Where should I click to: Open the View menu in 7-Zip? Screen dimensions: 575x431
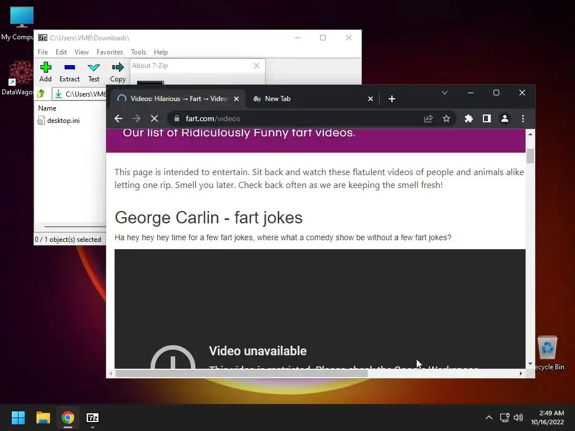[81, 52]
